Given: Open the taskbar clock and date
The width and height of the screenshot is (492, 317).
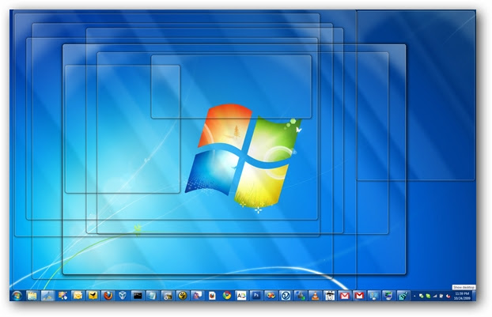Looking at the screenshot, I should tap(462, 296).
